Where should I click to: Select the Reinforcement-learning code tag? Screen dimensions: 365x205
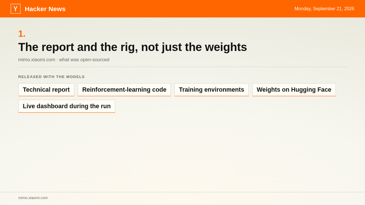click(x=124, y=90)
